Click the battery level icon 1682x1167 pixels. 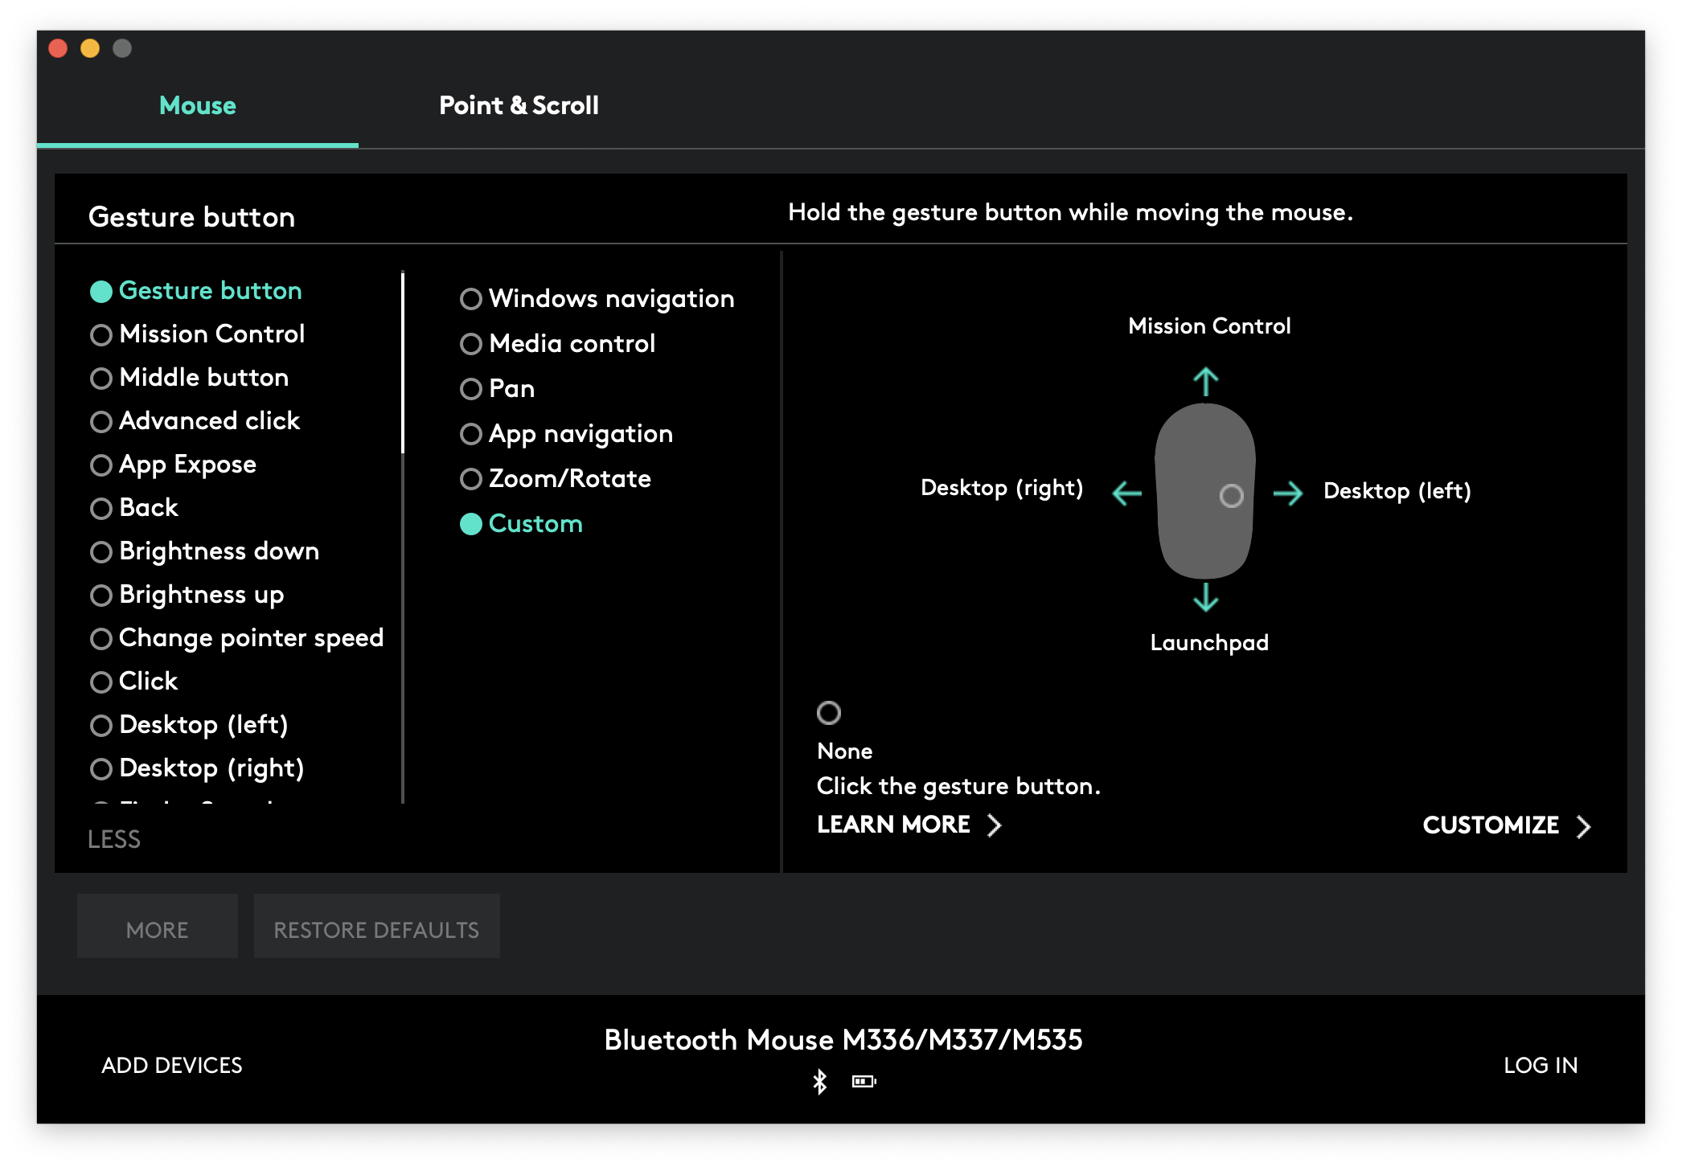(864, 1081)
